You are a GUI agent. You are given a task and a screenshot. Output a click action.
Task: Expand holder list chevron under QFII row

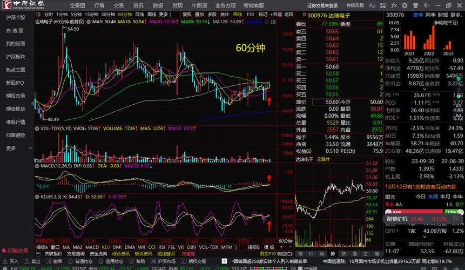[x=424, y=237]
